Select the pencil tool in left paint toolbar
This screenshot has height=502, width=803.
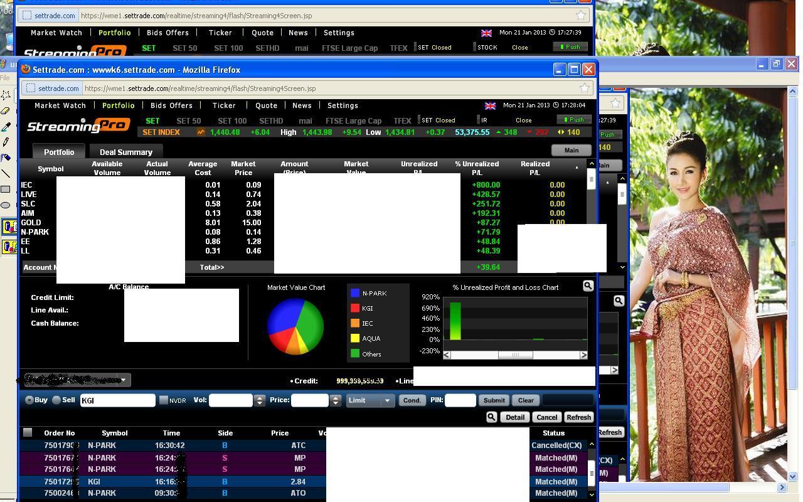6,142
